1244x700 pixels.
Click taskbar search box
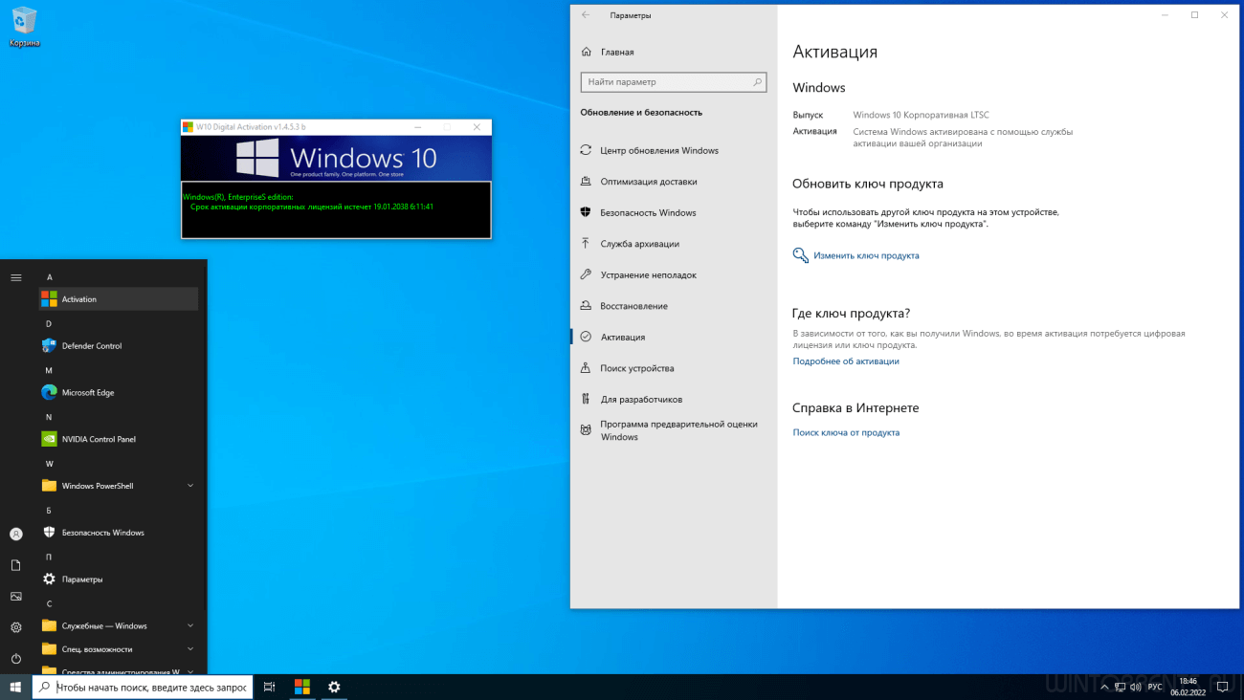pyautogui.click(x=143, y=687)
